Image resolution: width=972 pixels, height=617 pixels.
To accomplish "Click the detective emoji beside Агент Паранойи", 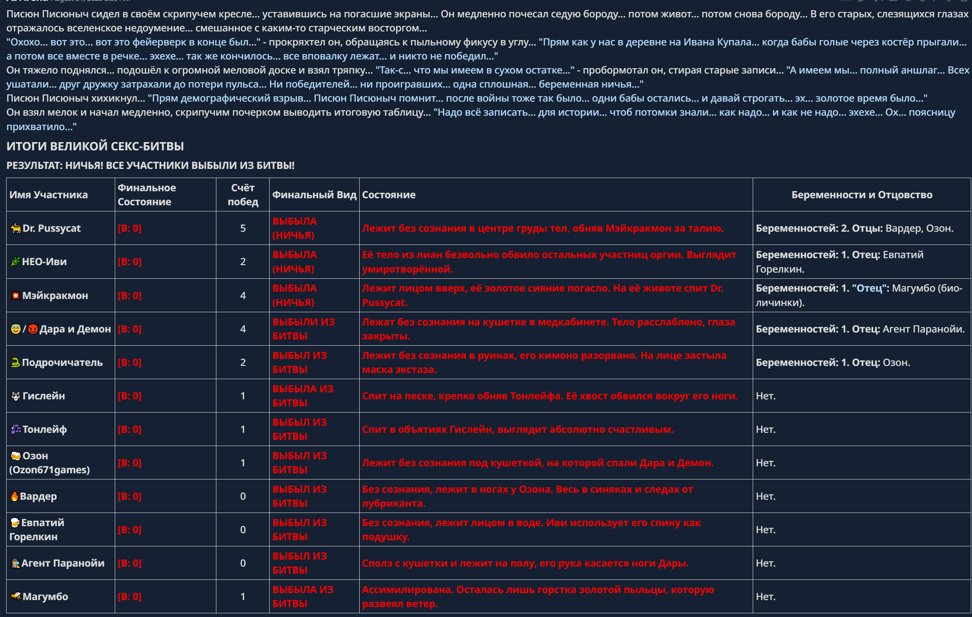I will tap(15, 563).
